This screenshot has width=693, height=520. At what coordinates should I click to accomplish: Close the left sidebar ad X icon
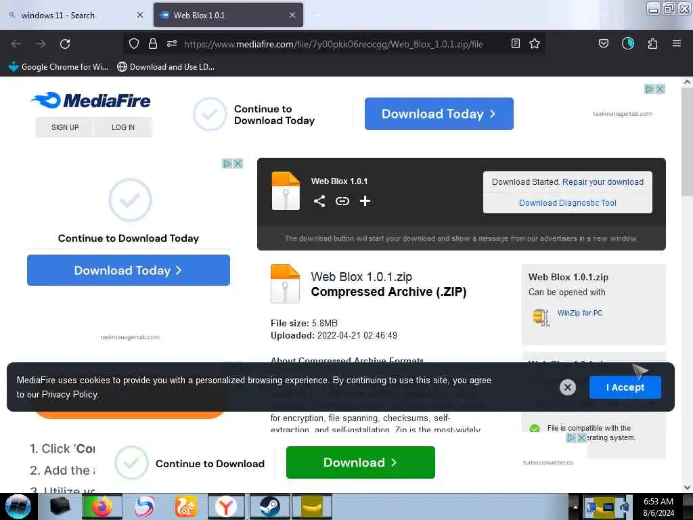238,164
